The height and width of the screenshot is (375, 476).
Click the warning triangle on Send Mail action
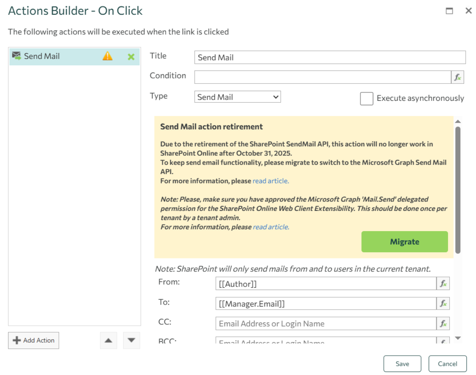[x=108, y=56]
